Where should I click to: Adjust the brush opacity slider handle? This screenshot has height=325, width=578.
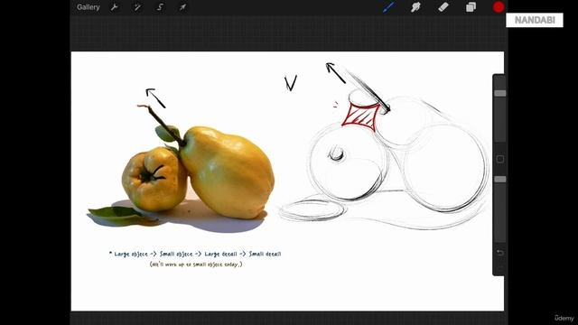pos(499,179)
